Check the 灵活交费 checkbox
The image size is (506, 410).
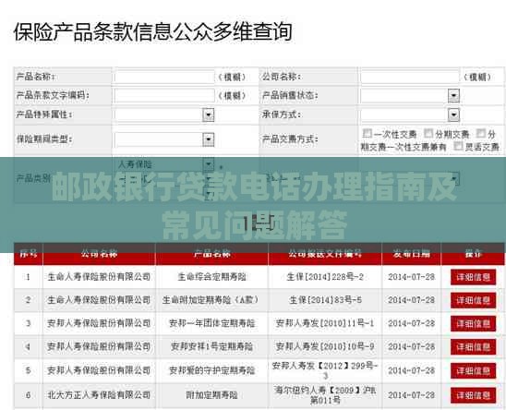[x=458, y=146]
